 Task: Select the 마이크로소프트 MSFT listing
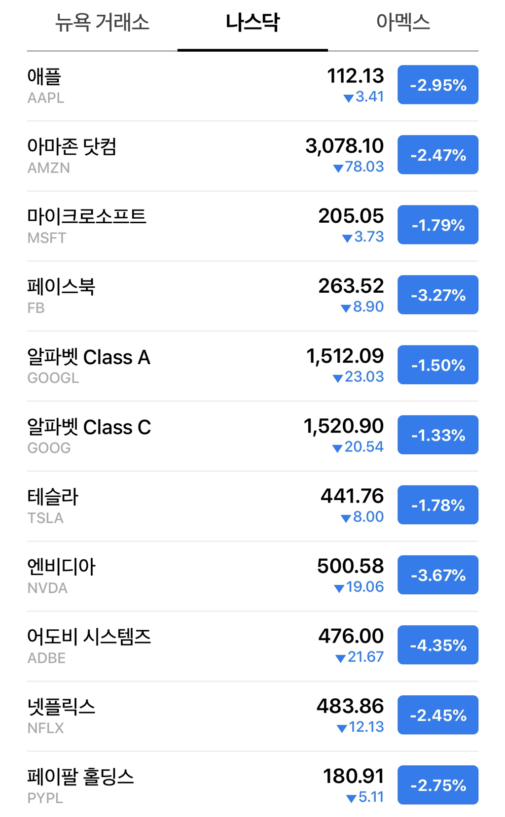click(252, 226)
